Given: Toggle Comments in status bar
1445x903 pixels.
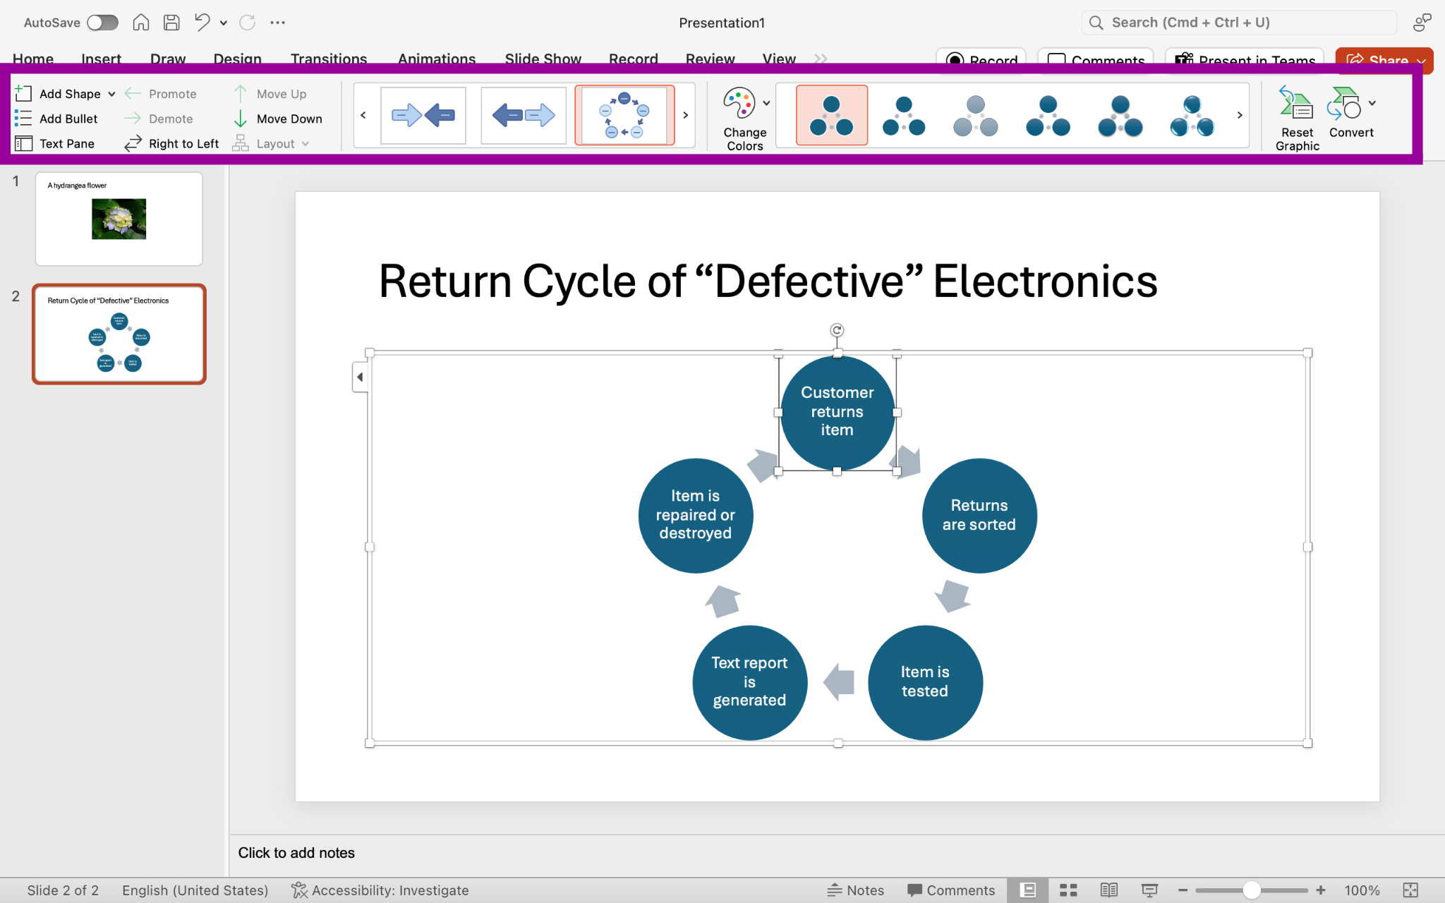Looking at the screenshot, I should [951, 890].
